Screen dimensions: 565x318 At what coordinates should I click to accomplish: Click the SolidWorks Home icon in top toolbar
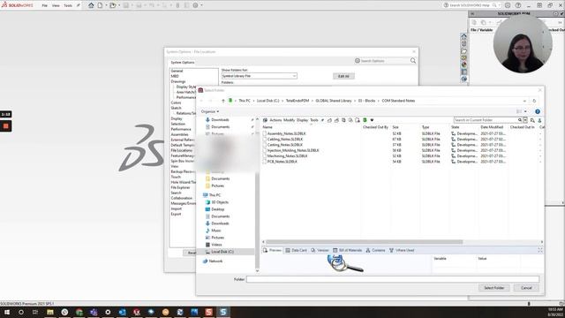point(91,5)
